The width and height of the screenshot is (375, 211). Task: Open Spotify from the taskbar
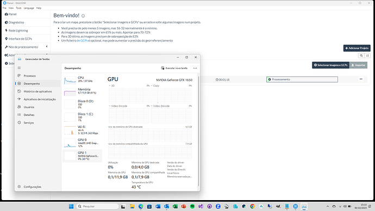tap(192, 206)
